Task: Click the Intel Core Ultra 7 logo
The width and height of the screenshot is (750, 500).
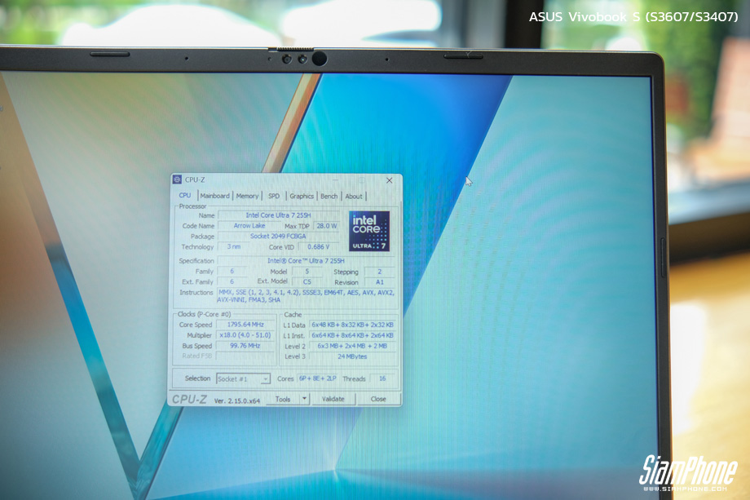Action: [368, 231]
